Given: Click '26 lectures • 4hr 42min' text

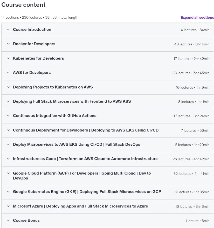Looking at the screenshot, I should [191, 159].
